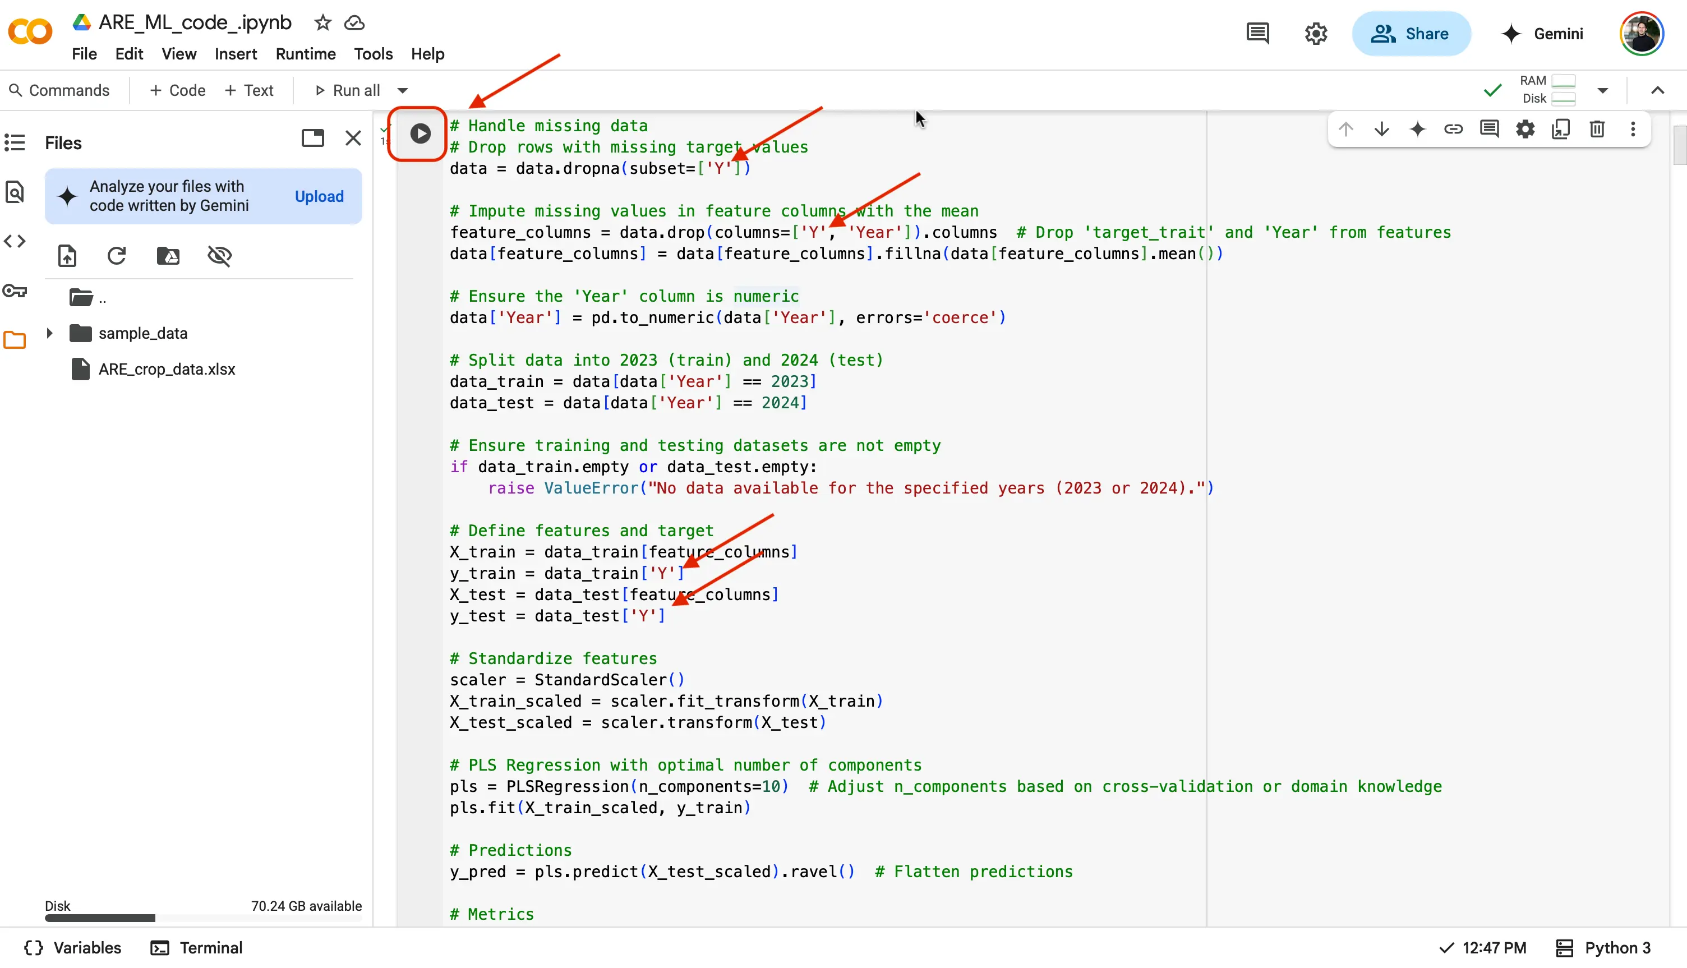
Task: Toggle showing hidden files
Action: (219, 256)
